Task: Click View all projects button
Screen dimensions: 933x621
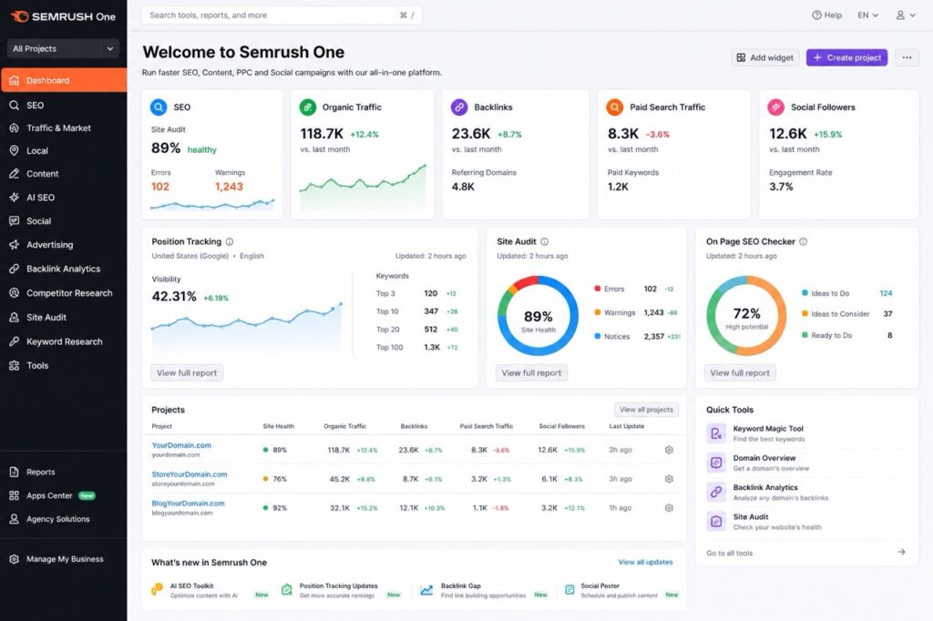Action: click(646, 409)
